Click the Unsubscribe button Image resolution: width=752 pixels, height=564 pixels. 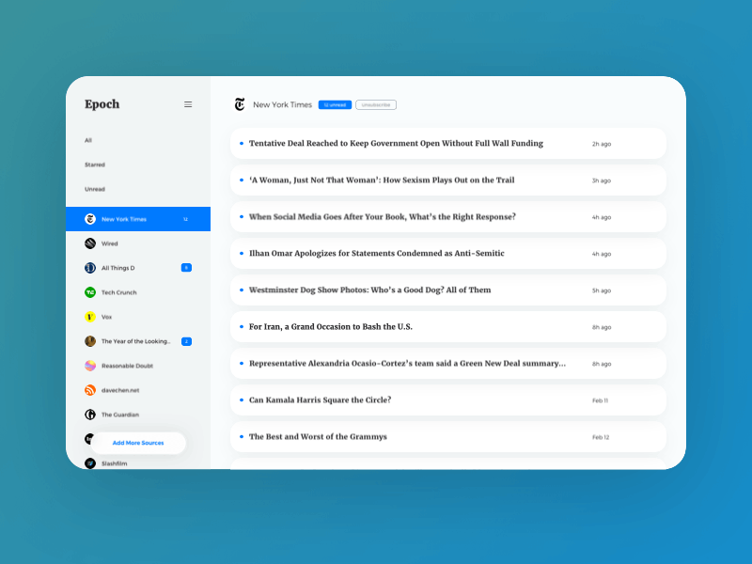[x=376, y=104]
